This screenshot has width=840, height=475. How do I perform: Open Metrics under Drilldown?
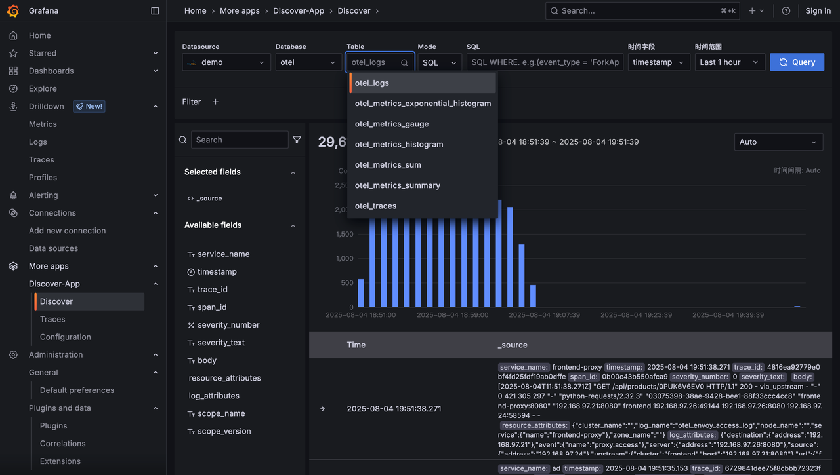tap(43, 124)
